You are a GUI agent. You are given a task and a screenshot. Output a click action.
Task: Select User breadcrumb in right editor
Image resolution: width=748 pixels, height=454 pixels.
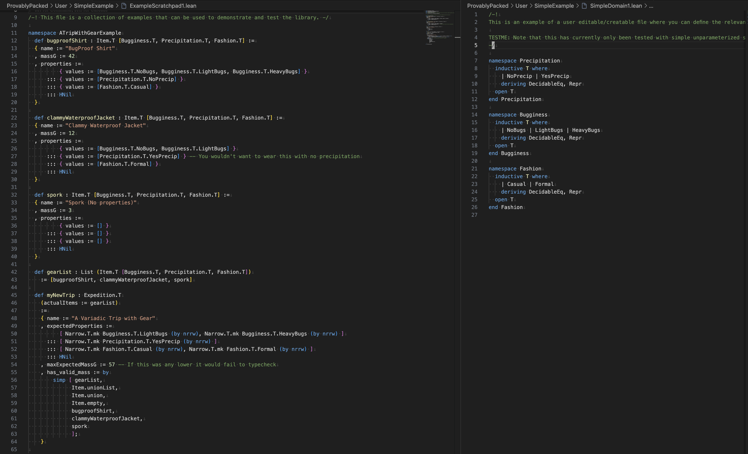[x=521, y=6]
